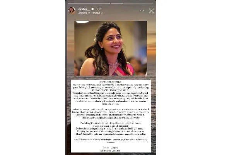This screenshot has height=155, width=232.
Task: Open the 'Added to Tataaa' highlight link
Action: tap(90, 13)
